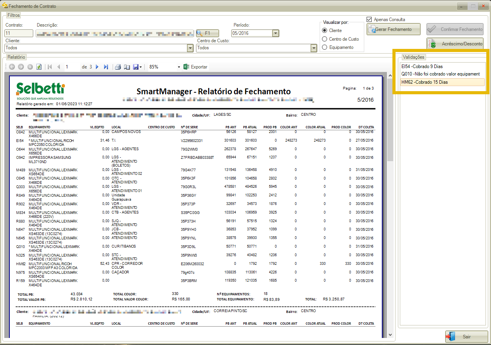Click the Fechamento de Contrato window icon

coord(5,6)
